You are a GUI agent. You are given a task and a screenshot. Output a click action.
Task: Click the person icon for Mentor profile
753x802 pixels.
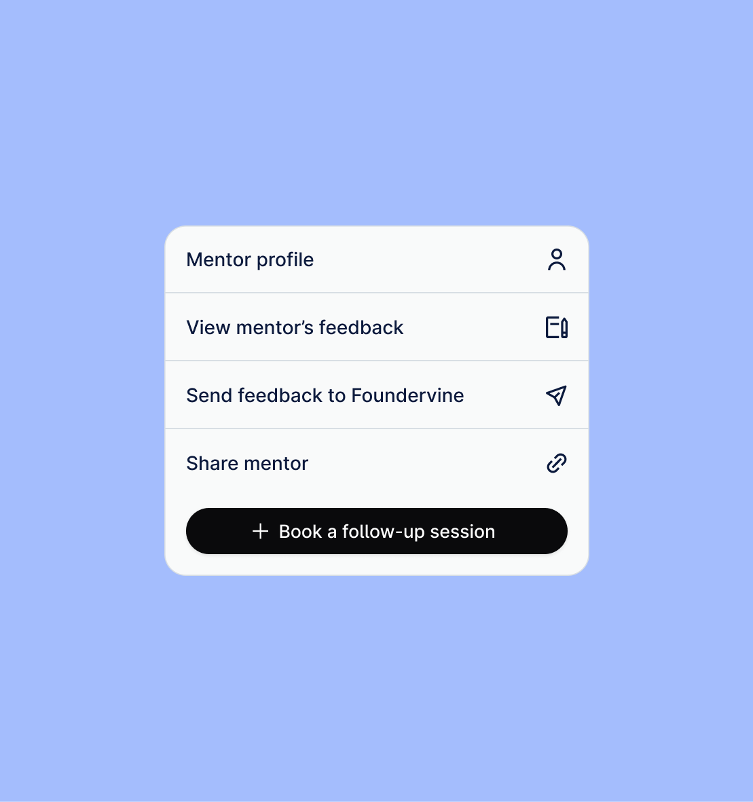pos(557,259)
